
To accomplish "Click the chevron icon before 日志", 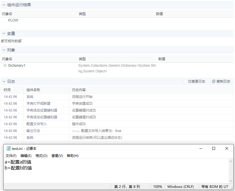I will [x=4, y=81].
